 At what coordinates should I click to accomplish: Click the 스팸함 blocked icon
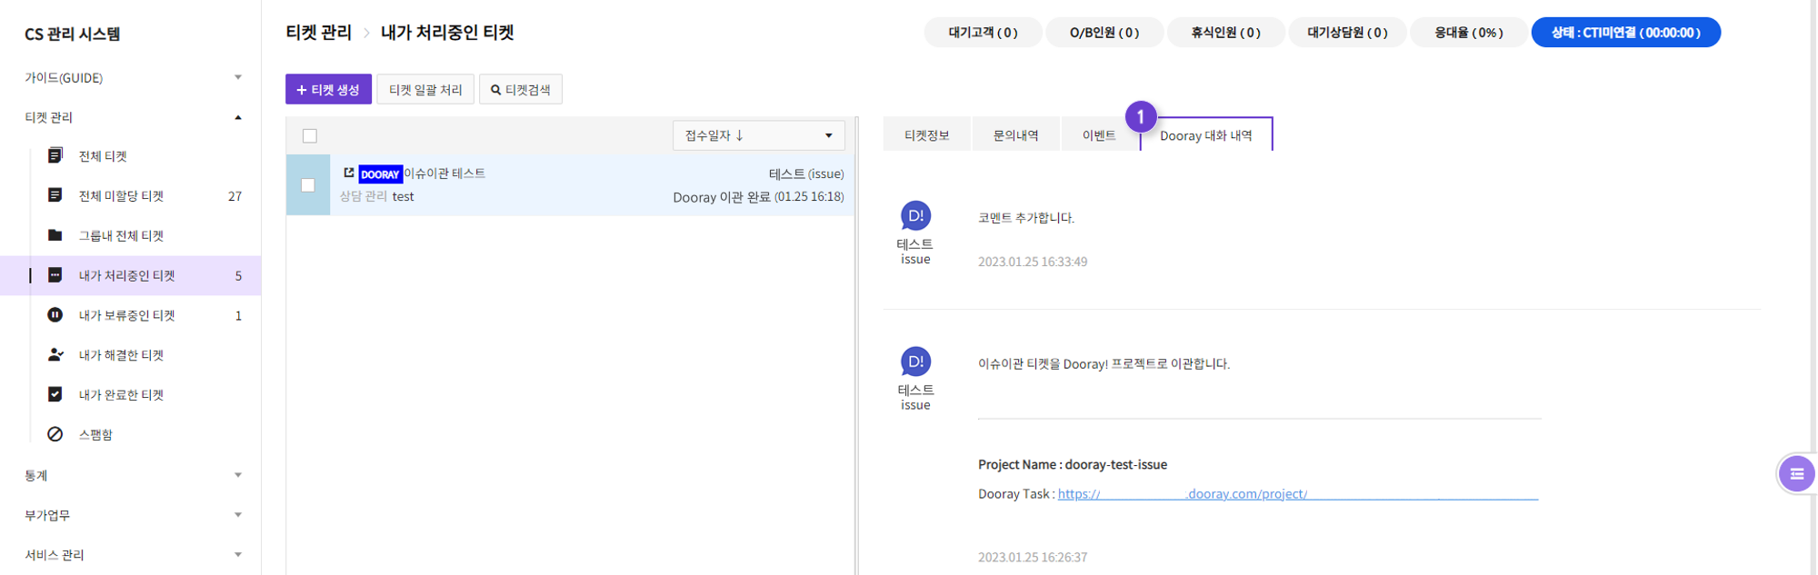(x=55, y=434)
